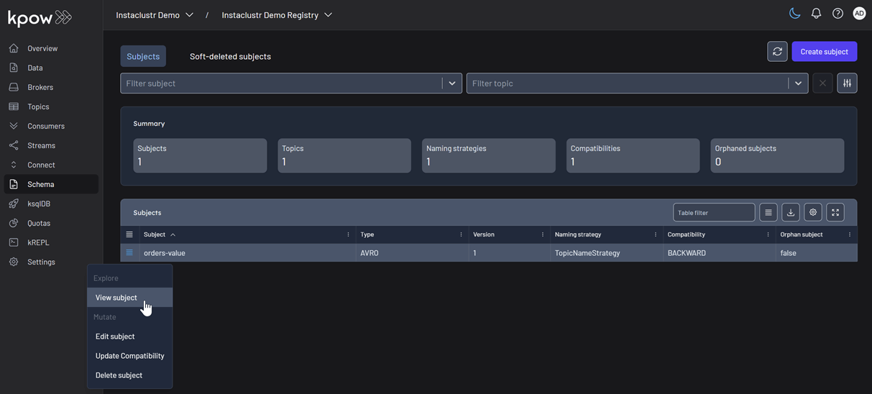Click the refresh icon beside Create subject
Image resolution: width=872 pixels, height=394 pixels.
pyautogui.click(x=777, y=52)
